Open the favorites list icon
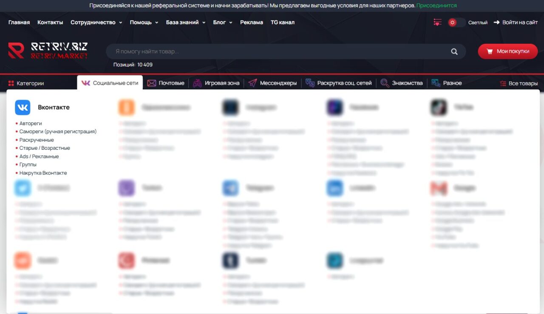Screen dimensions: 544x314 pyautogui.click(x=437, y=22)
